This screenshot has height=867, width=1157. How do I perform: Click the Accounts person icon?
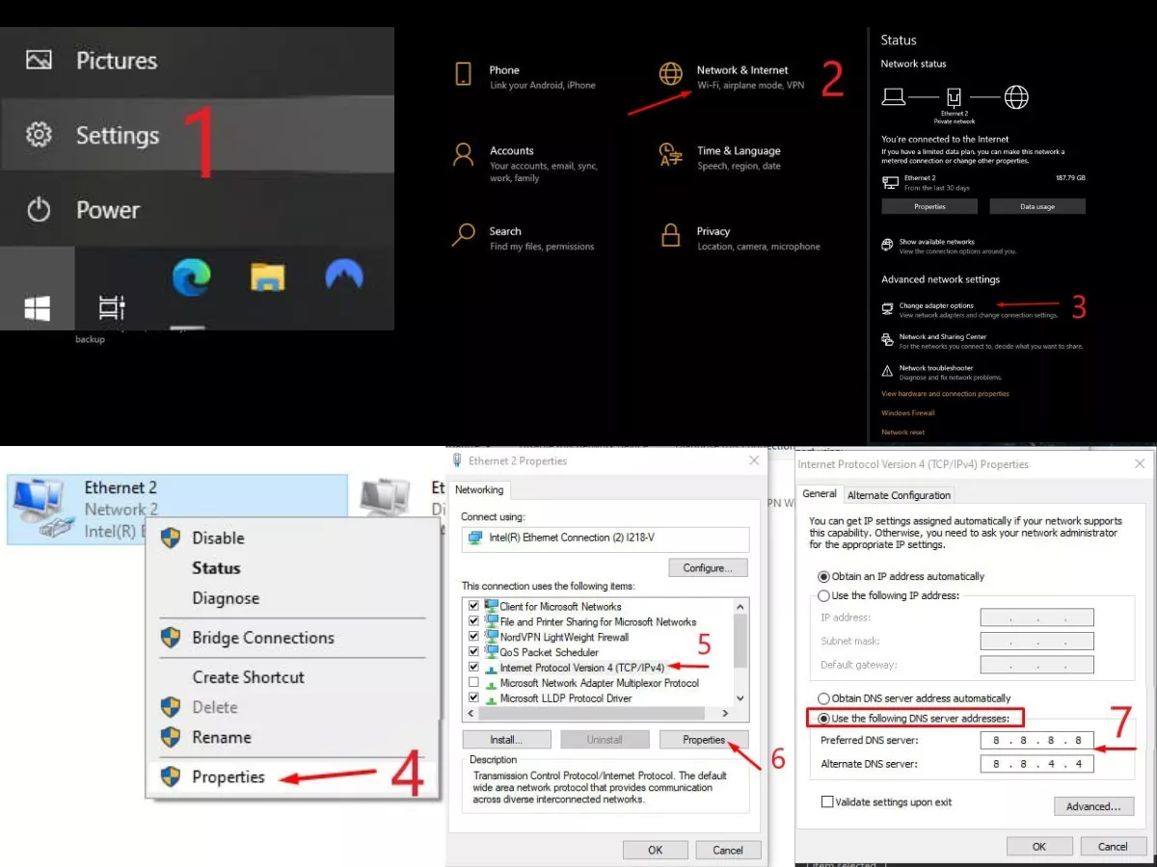pos(464,154)
